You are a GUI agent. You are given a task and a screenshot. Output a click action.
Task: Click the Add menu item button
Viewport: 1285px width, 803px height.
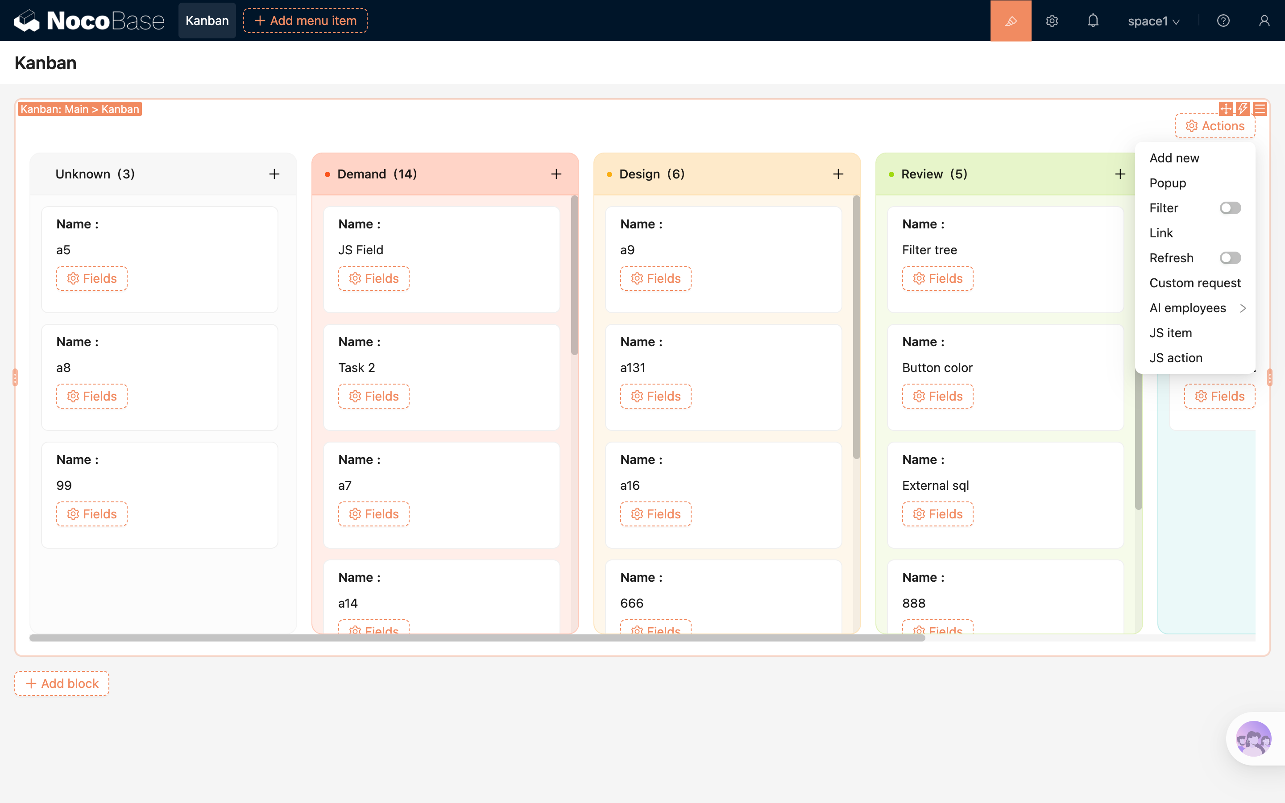[x=305, y=21]
